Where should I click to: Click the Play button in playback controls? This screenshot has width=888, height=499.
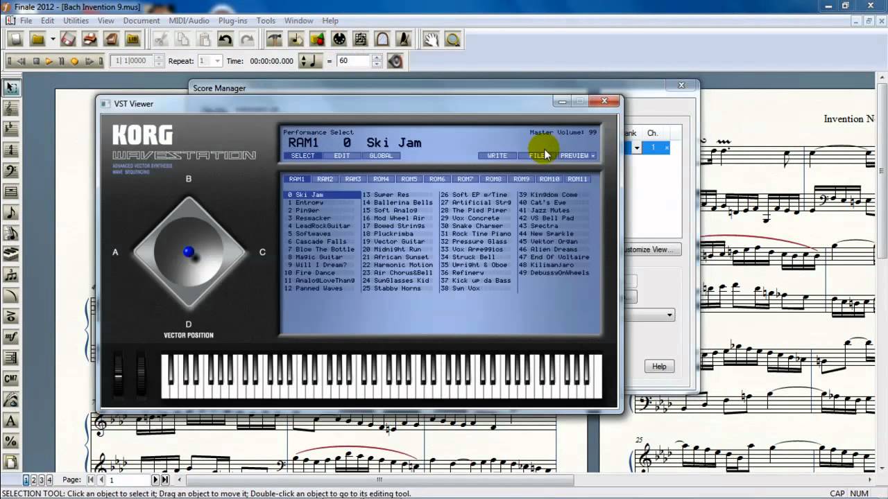[49, 62]
